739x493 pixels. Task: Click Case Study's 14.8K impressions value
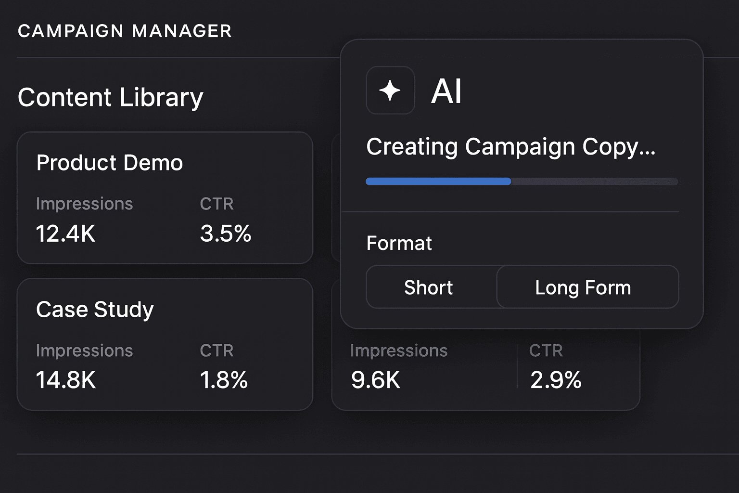tap(66, 380)
